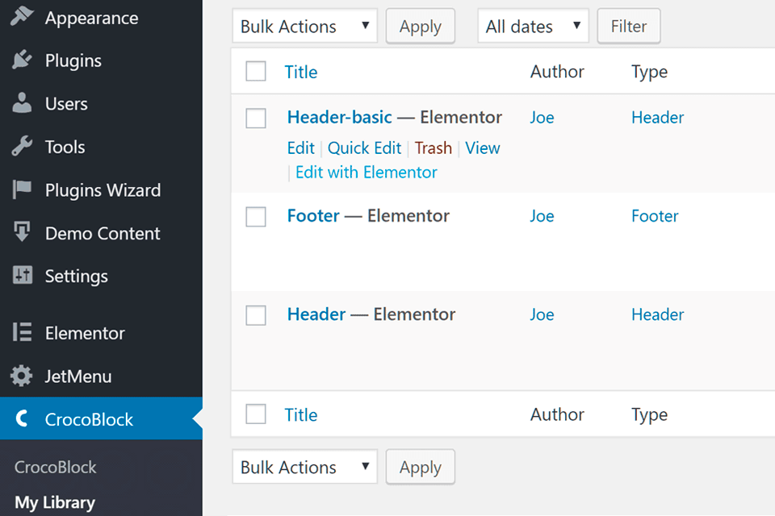Tick the Footer template checkbox
The width and height of the screenshot is (775, 516).
[x=256, y=217]
